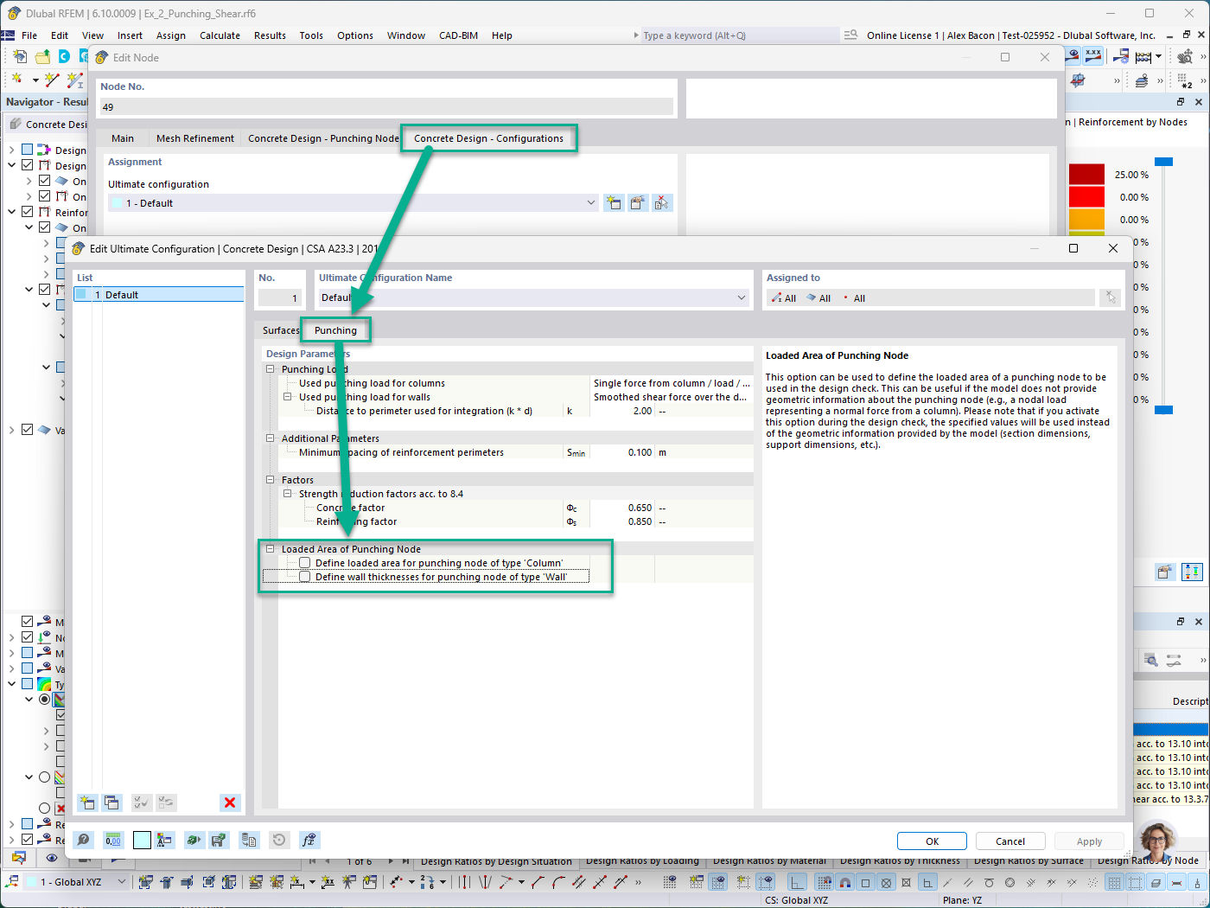Delete the Default configuration with red X
The image size is (1210, 908).
click(x=230, y=802)
